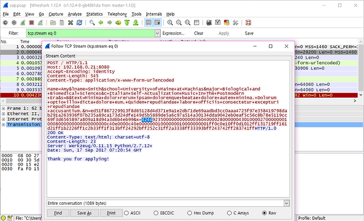Click Save As button
Image resolution: width=364 pixels, height=221 pixels.
[x=84, y=213]
